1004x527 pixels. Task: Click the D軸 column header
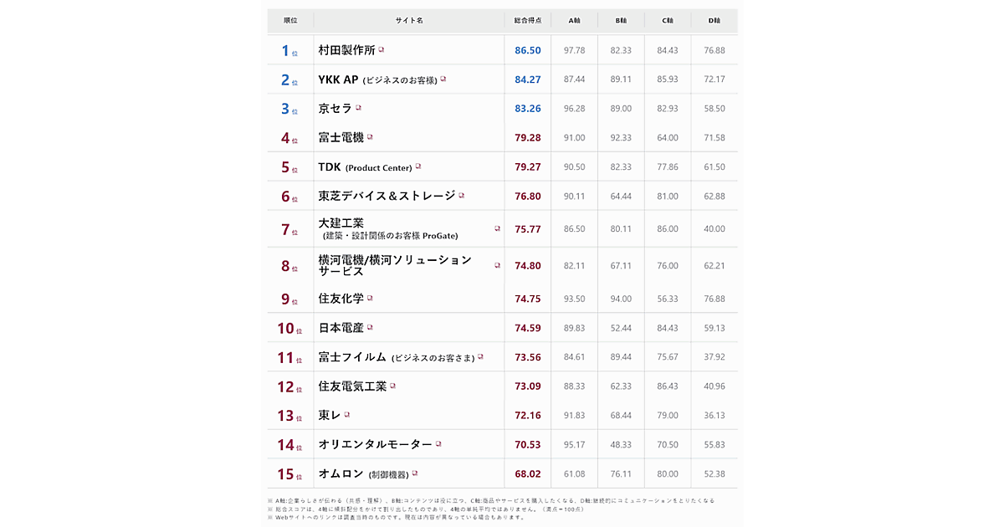tap(715, 20)
